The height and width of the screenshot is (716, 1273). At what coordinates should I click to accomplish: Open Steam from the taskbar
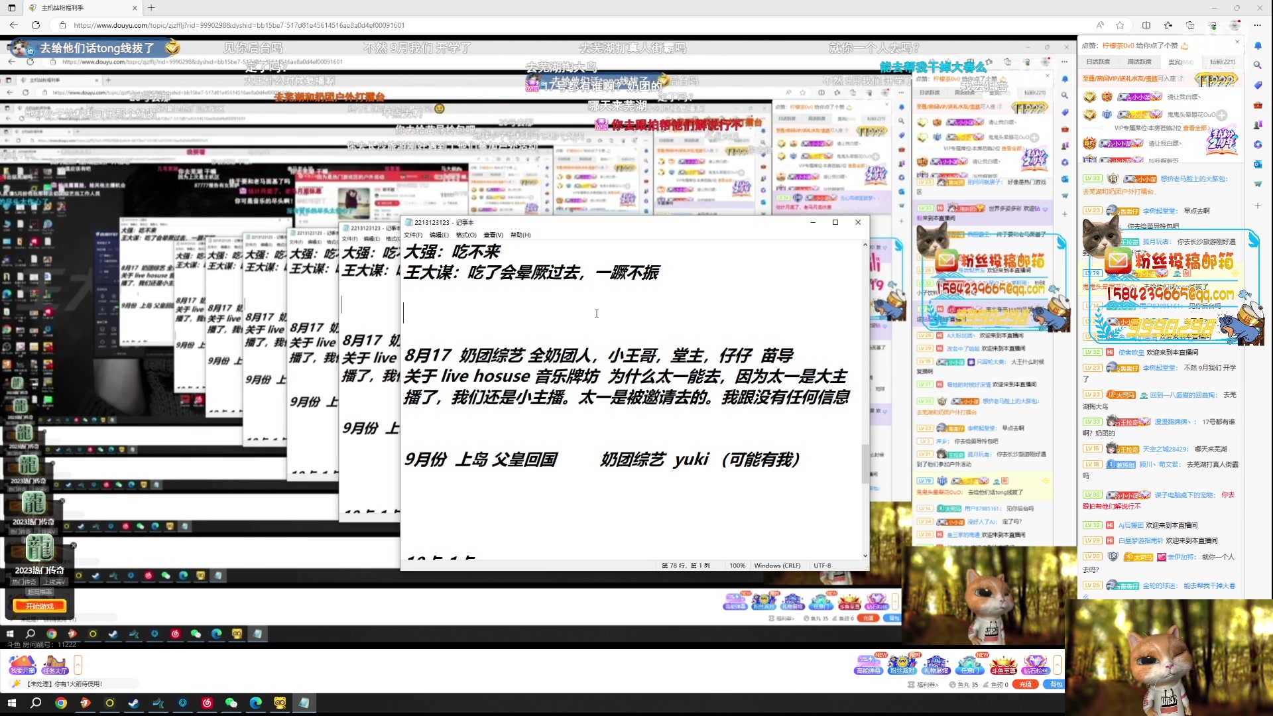click(x=134, y=703)
